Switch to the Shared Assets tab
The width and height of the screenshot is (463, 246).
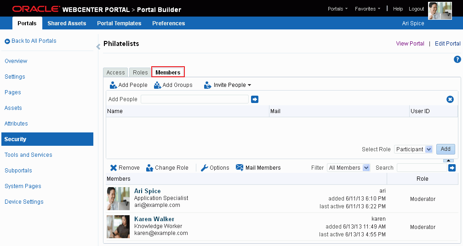point(67,23)
